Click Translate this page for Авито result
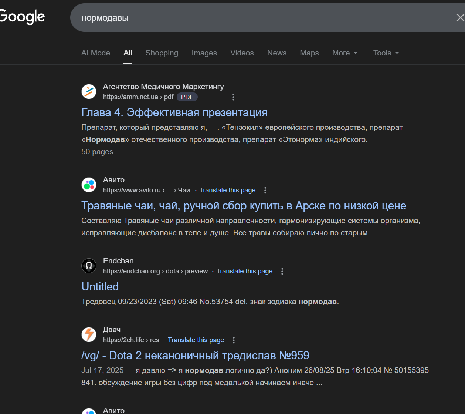The width and height of the screenshot is (465, 414). coord(227,190)
